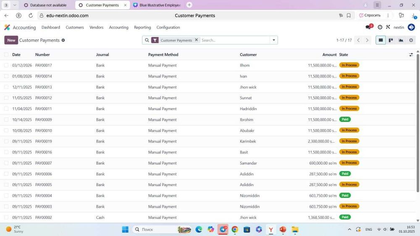Open the conversations message icon
This screenshot has height=236, width=420.
[x=369, y=27]
